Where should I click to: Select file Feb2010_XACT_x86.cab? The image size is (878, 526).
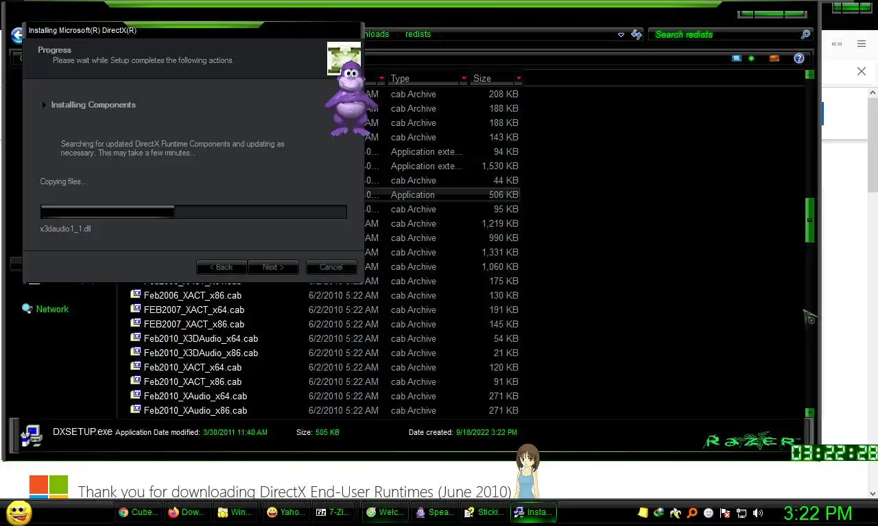point(192,381)
